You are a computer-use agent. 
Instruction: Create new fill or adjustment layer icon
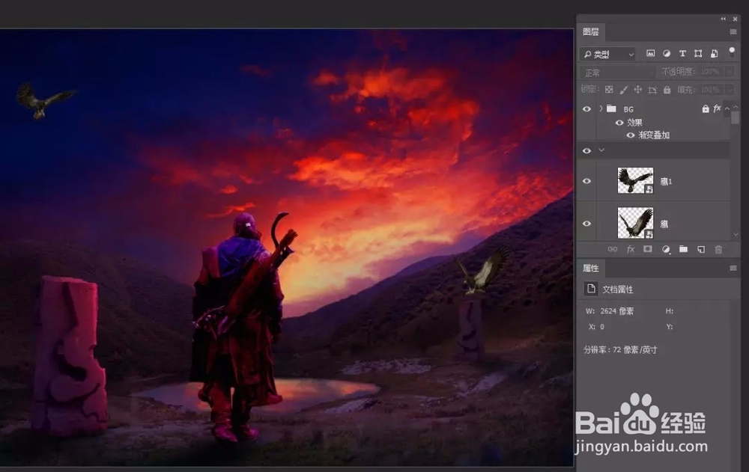point(666,249)
